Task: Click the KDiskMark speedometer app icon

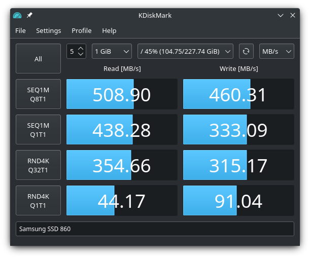Action: 17,15
